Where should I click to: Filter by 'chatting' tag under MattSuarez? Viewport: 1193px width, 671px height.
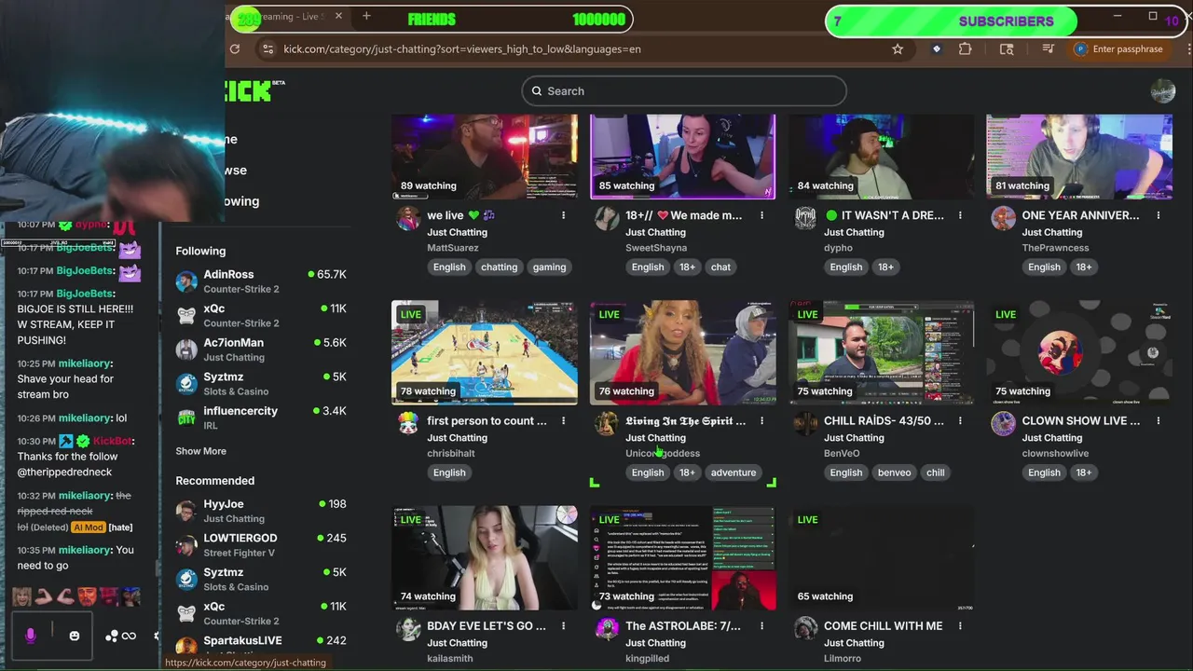coord(499,267)
